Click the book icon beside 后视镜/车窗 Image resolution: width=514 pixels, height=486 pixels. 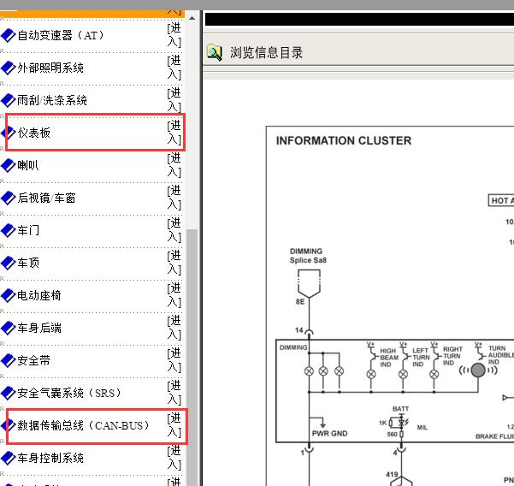(9, 198)
